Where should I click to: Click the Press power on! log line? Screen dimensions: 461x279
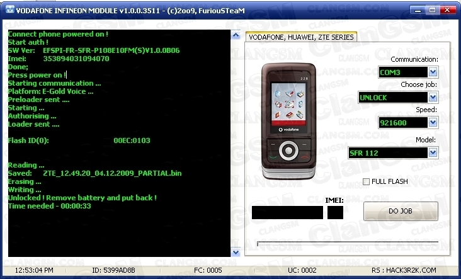(x=37, y=75)
